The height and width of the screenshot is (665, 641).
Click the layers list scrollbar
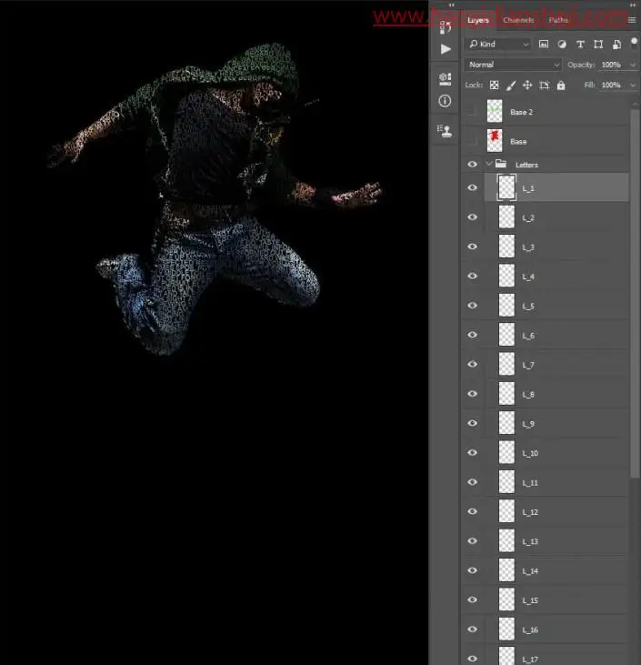(635, 293)
